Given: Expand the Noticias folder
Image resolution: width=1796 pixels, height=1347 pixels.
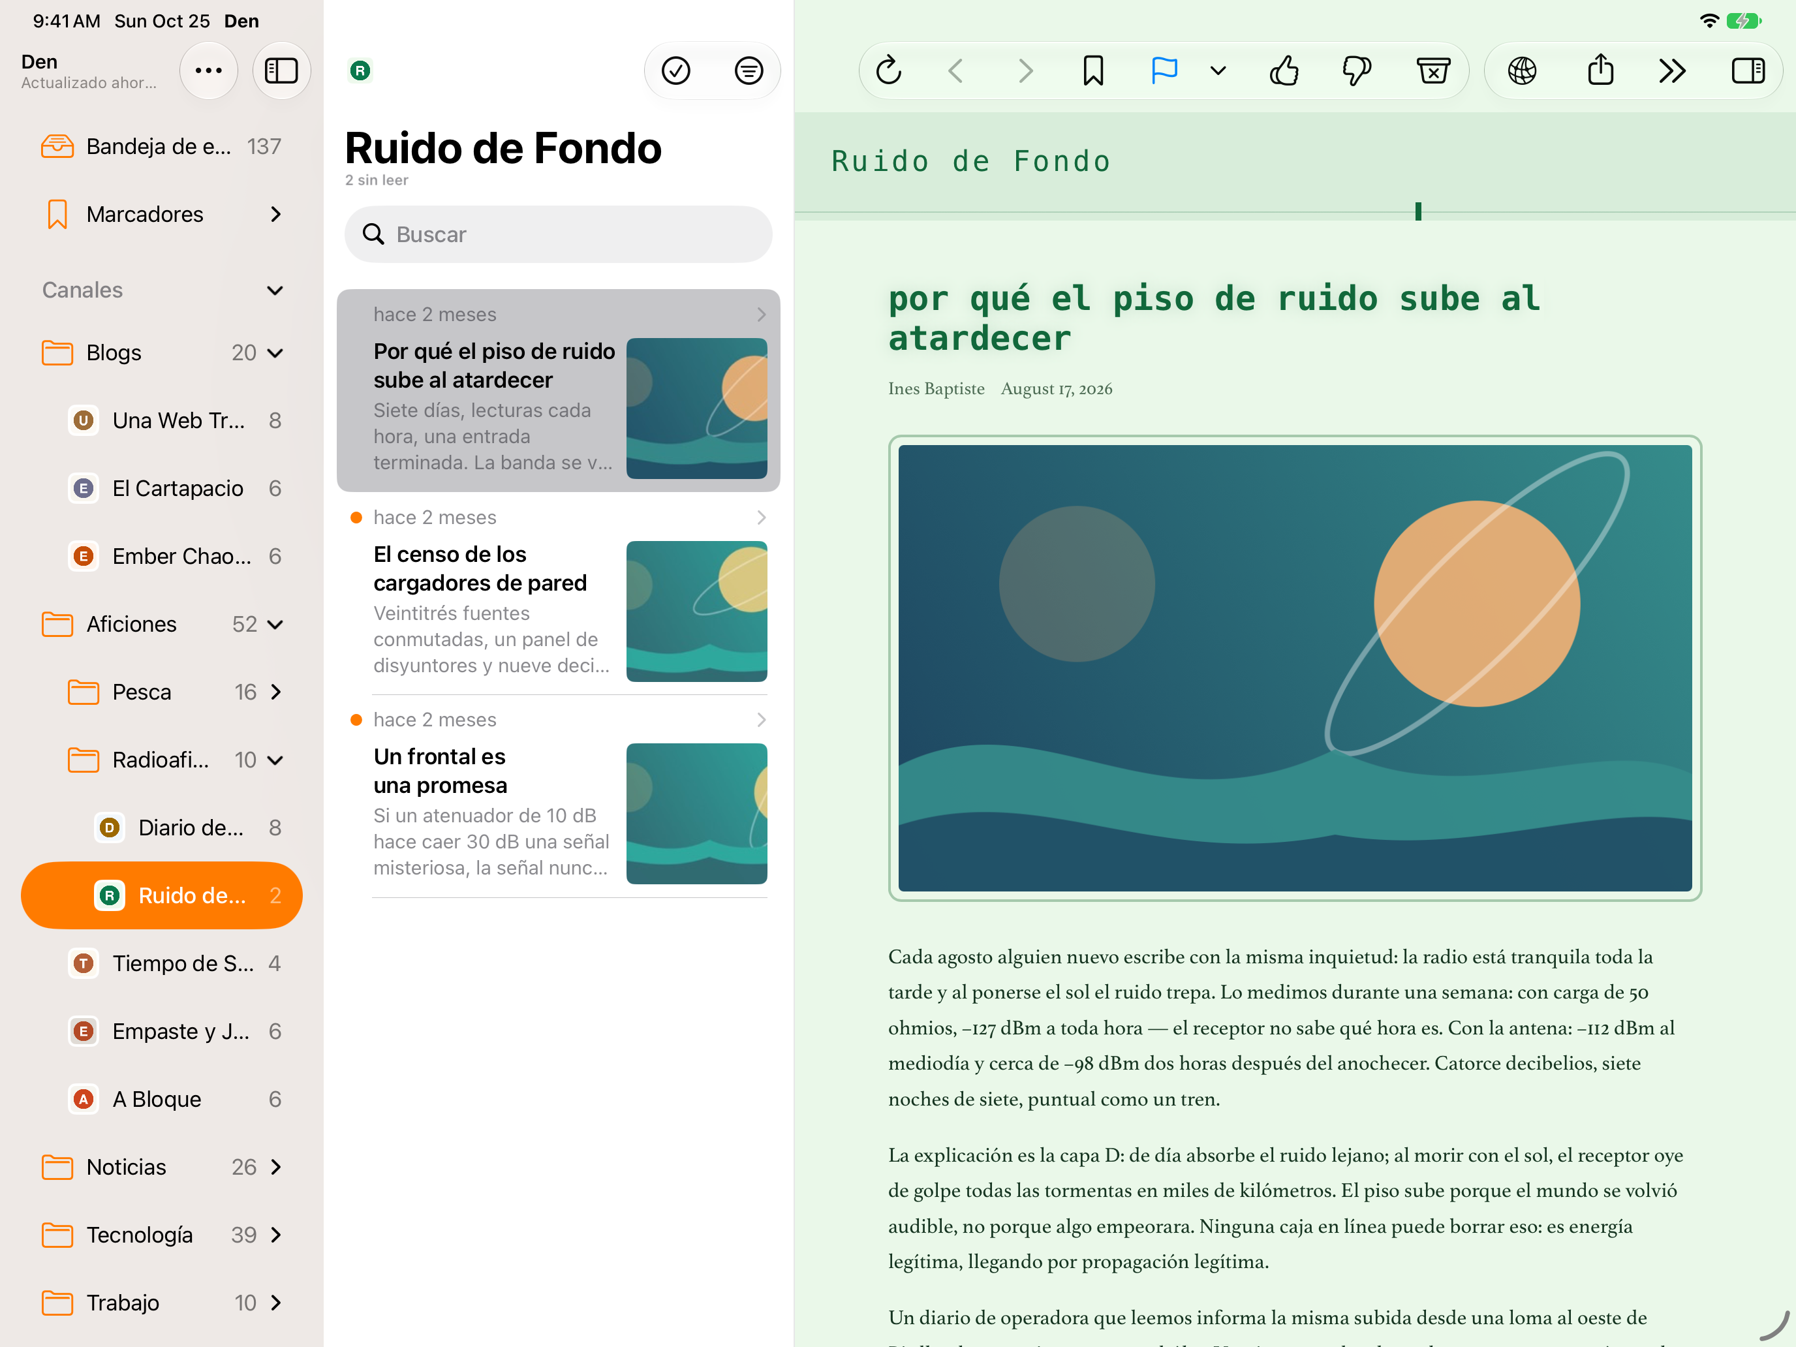Looking at the screenshot, I should [276, 1167].
